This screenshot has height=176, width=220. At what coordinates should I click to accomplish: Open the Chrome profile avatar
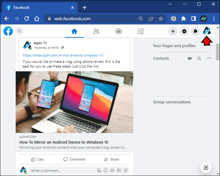click(x=203, y=18)
